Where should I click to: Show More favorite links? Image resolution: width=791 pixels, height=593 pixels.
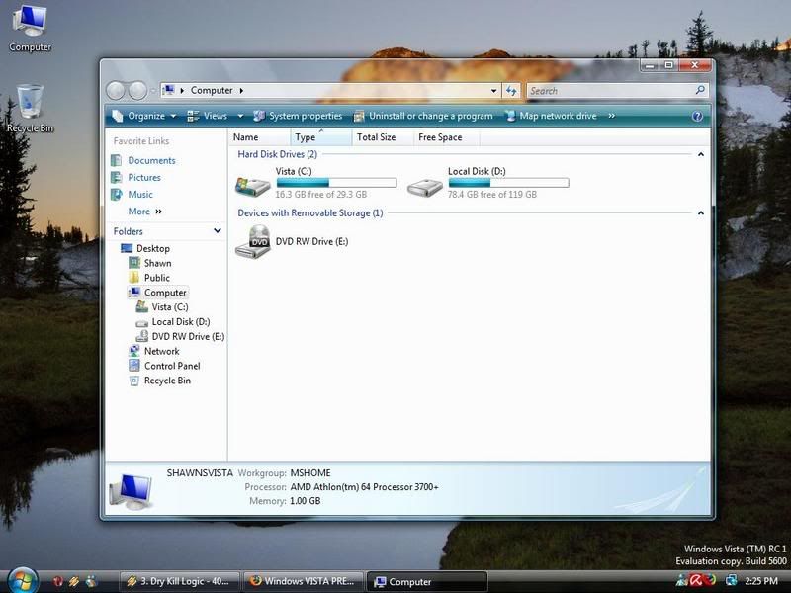tap(144, 212)
